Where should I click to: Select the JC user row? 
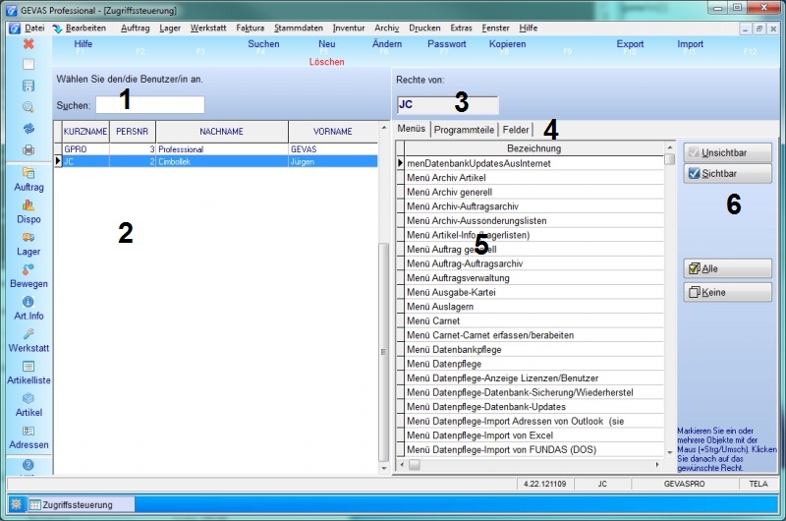[216, 161]
